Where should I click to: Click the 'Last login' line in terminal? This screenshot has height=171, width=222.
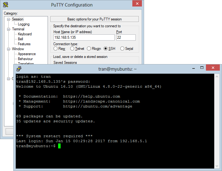coord(82,141)
